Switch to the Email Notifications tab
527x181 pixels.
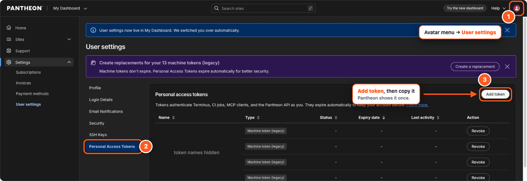106,111
